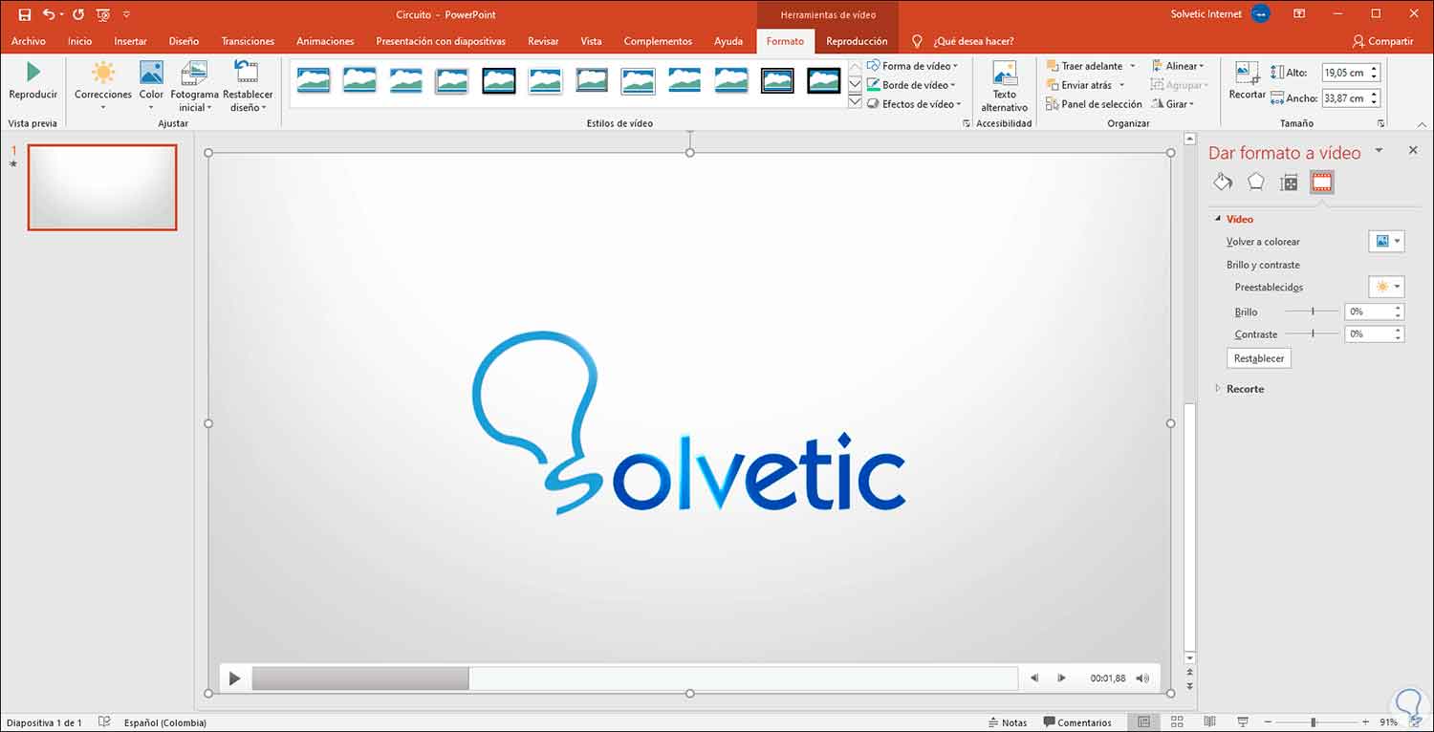Adjust the Brillo slider
The height and width of the screenshot is (732, 1434).
(x=1312, y=312)
